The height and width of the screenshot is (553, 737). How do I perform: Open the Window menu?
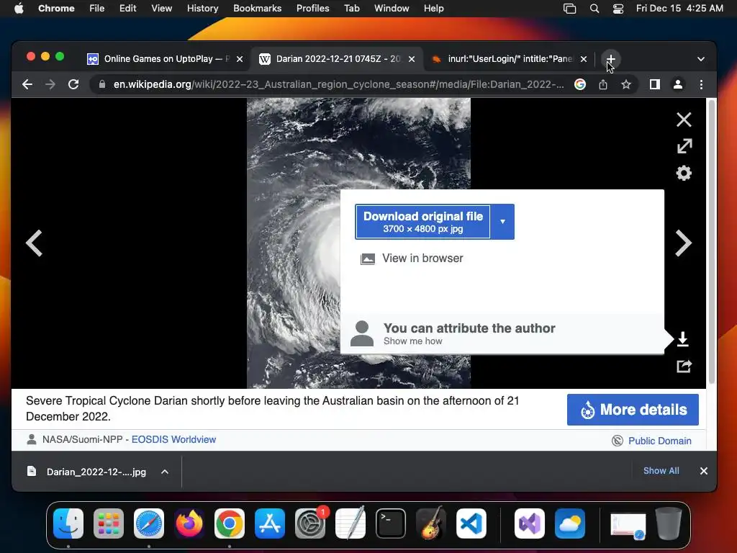pyautogui.click(x=392, y=9)
